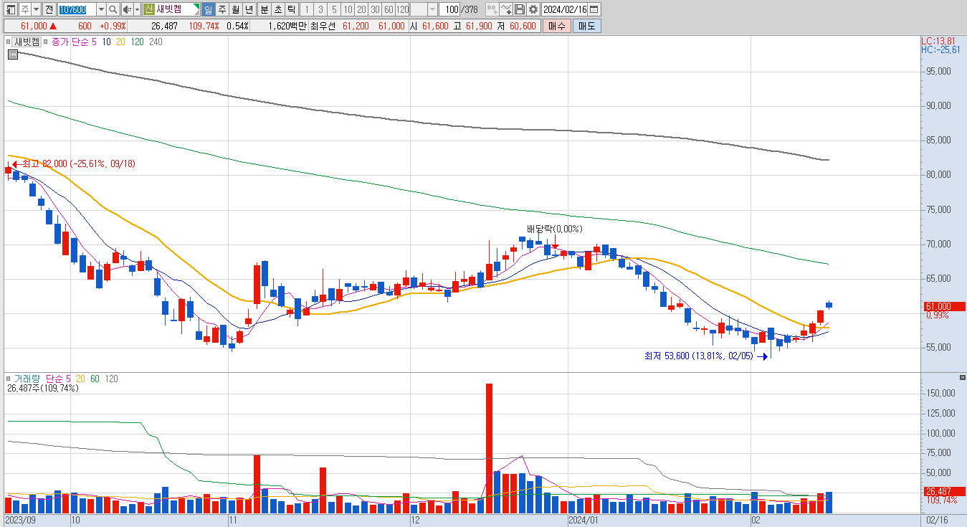Click the 거래량 volume indicator label
This screenshot has width=967, height=527.
click(x=29, y=379)
